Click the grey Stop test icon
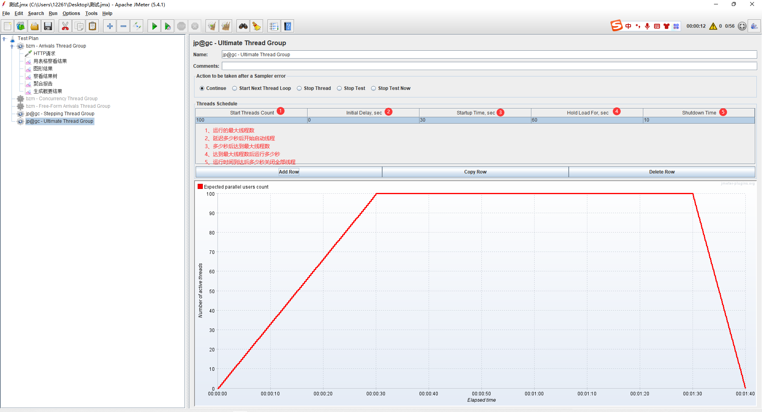 [181, 26]
